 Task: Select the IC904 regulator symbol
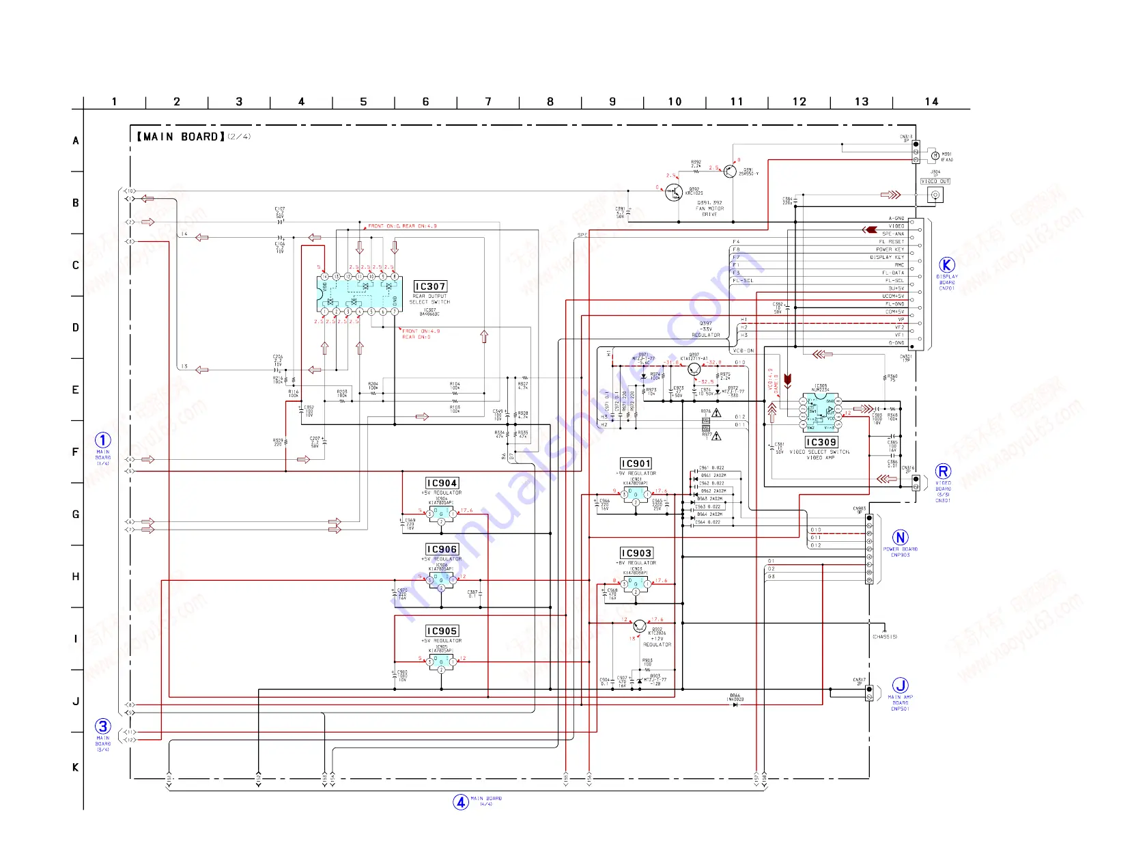pos(441,514)
